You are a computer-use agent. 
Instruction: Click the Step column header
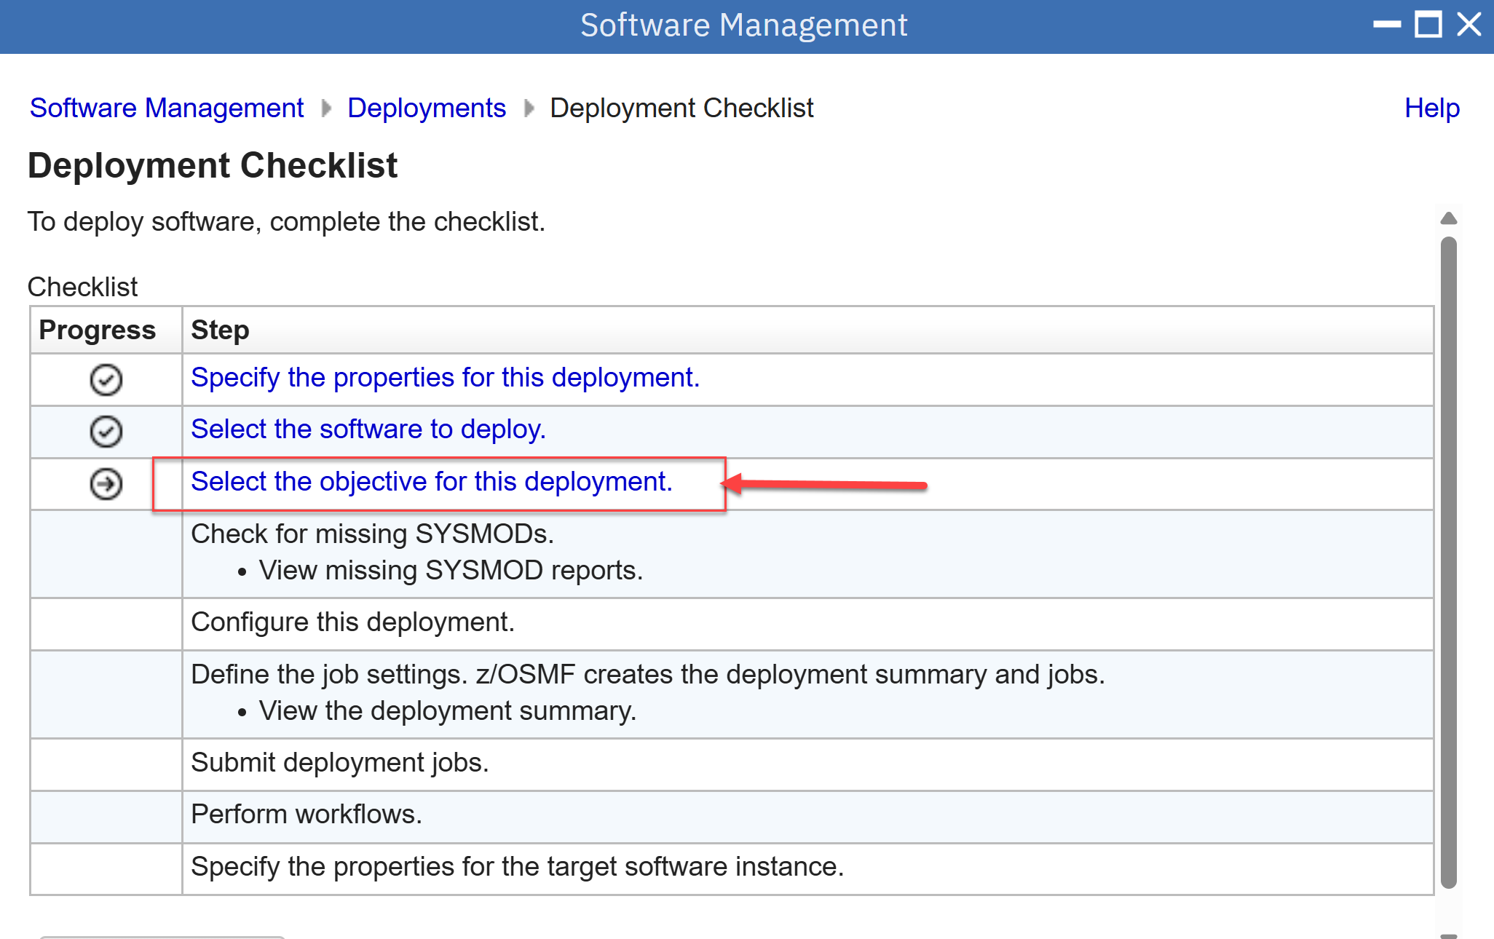point(220,330)
